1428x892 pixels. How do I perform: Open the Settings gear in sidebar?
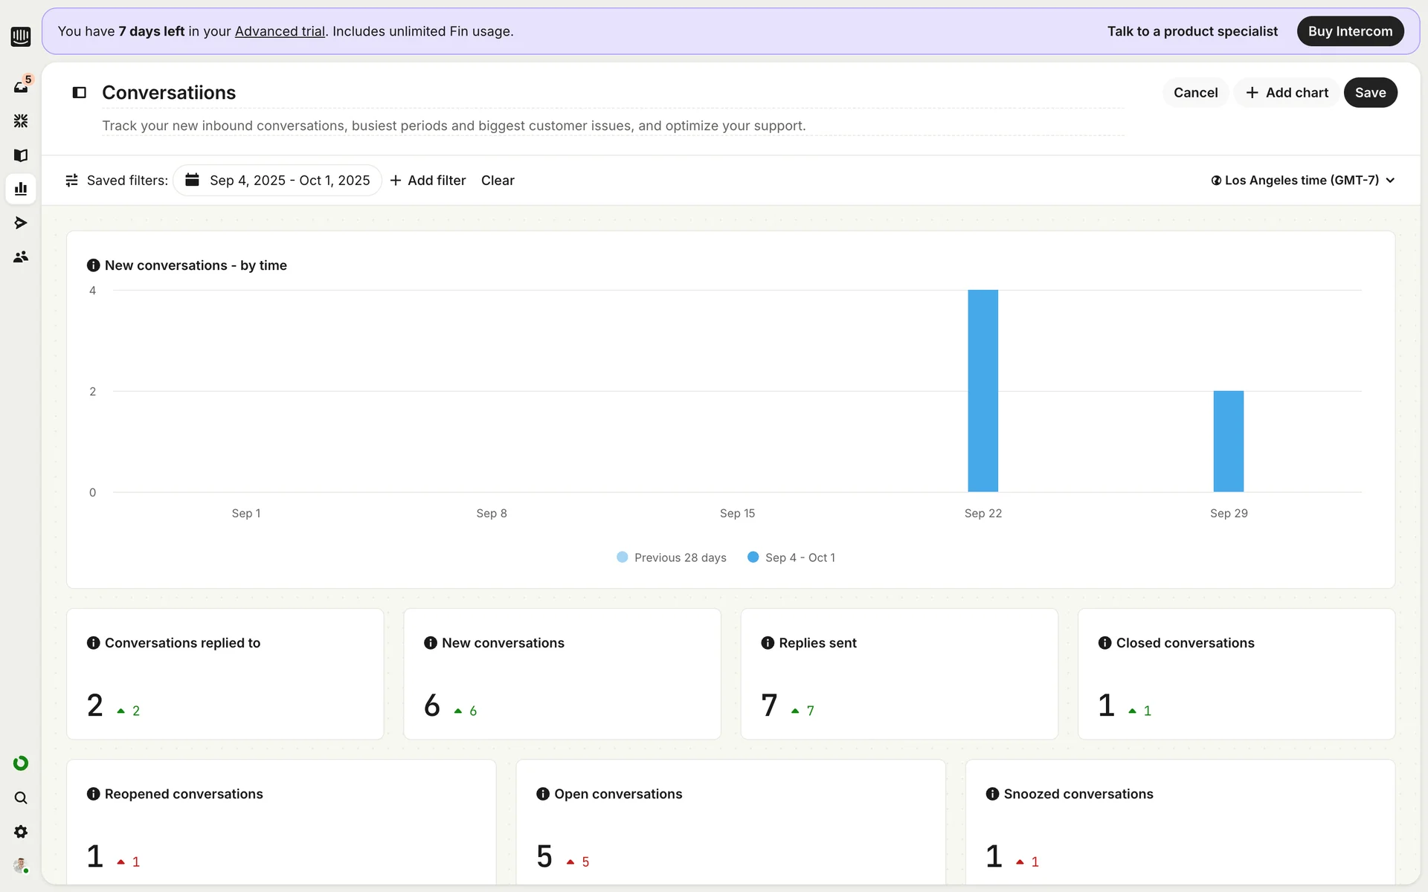(x=21, y=832)
